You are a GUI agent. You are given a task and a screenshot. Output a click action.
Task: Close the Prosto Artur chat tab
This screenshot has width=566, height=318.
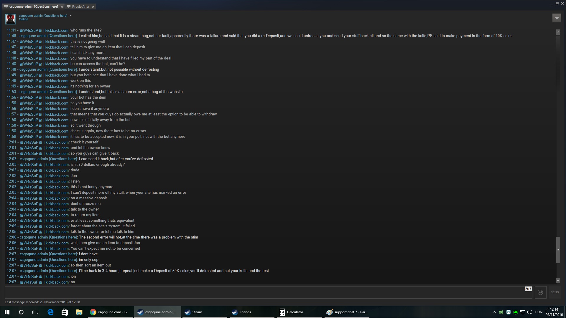coord(93,7)
